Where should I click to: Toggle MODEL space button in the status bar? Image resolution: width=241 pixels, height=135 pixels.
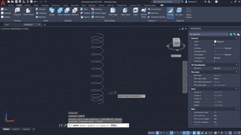151,133
